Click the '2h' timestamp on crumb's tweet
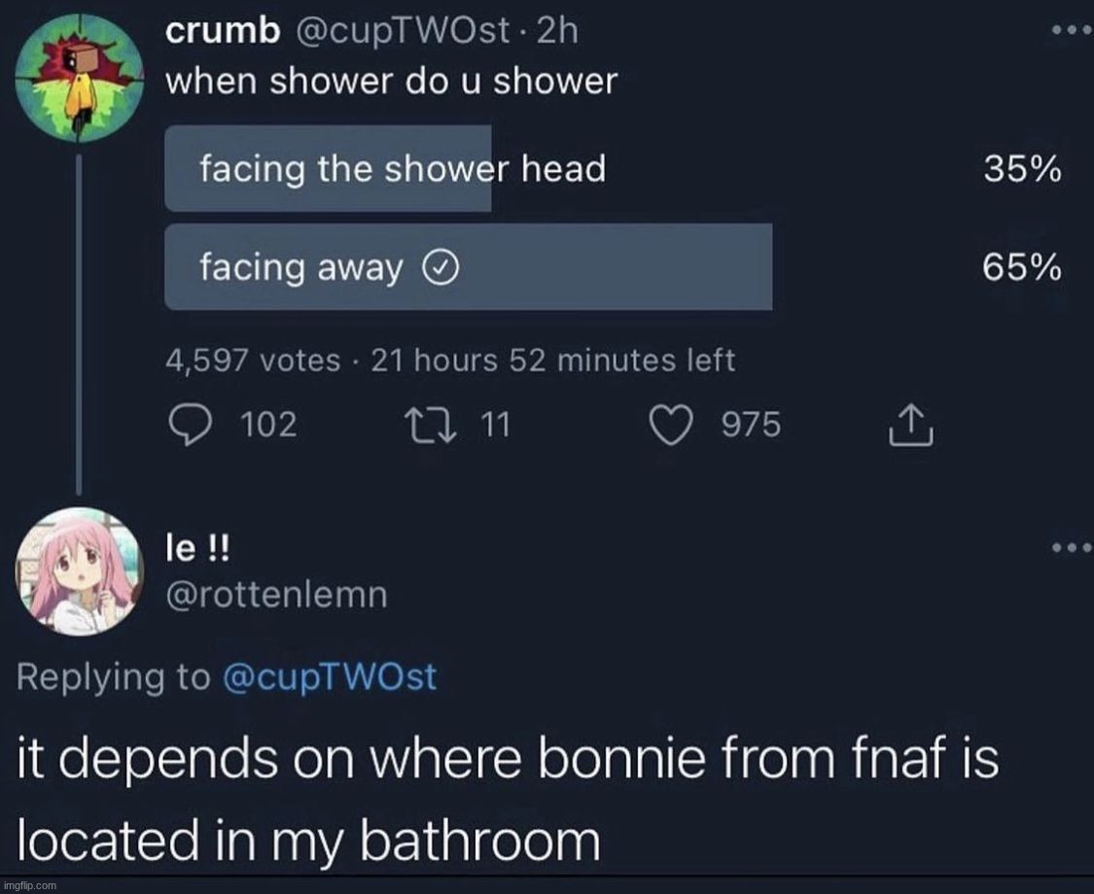 (x=556, y=29)
